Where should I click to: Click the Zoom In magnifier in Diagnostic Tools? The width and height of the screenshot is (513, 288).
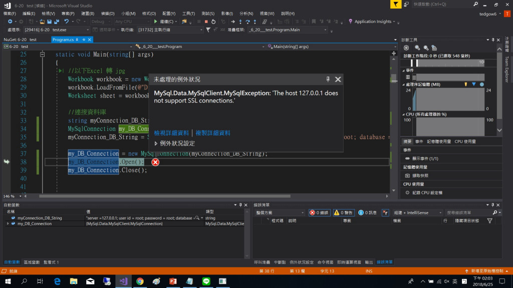pos(417,47)
